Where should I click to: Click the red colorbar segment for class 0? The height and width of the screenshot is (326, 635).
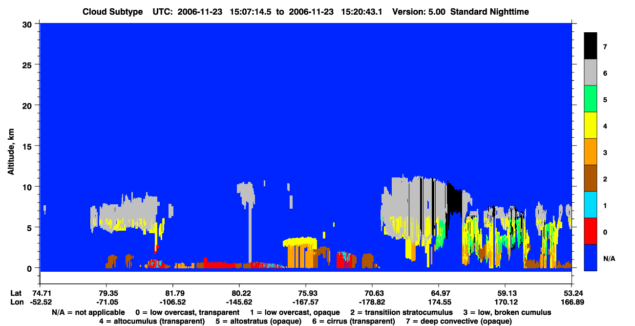(591, 231)
